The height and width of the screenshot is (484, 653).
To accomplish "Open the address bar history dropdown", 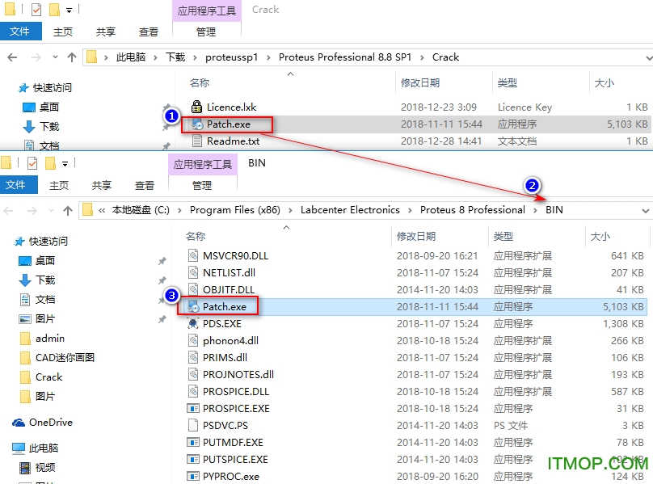I will [647, 57].
